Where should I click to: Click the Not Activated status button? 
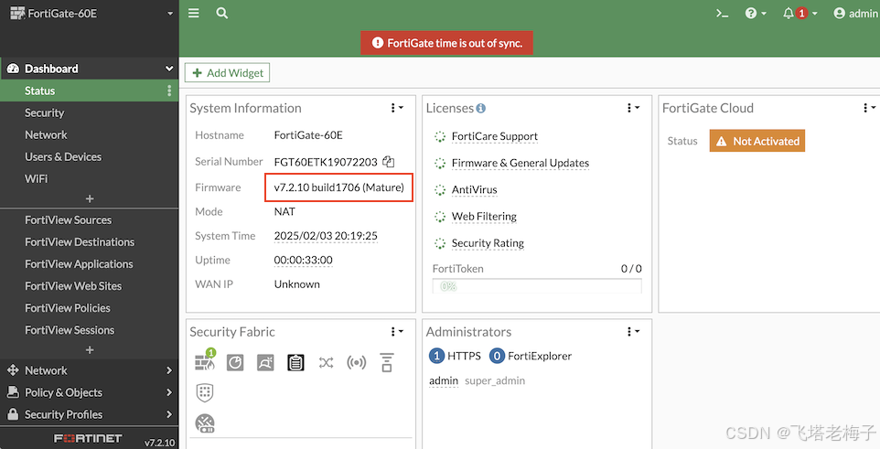757,141
